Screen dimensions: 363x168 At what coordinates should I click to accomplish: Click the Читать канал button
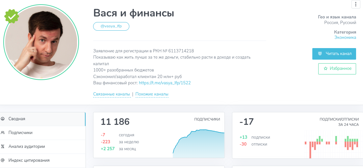334,54
